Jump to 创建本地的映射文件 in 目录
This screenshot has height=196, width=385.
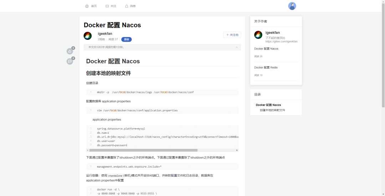click(272, 110)
